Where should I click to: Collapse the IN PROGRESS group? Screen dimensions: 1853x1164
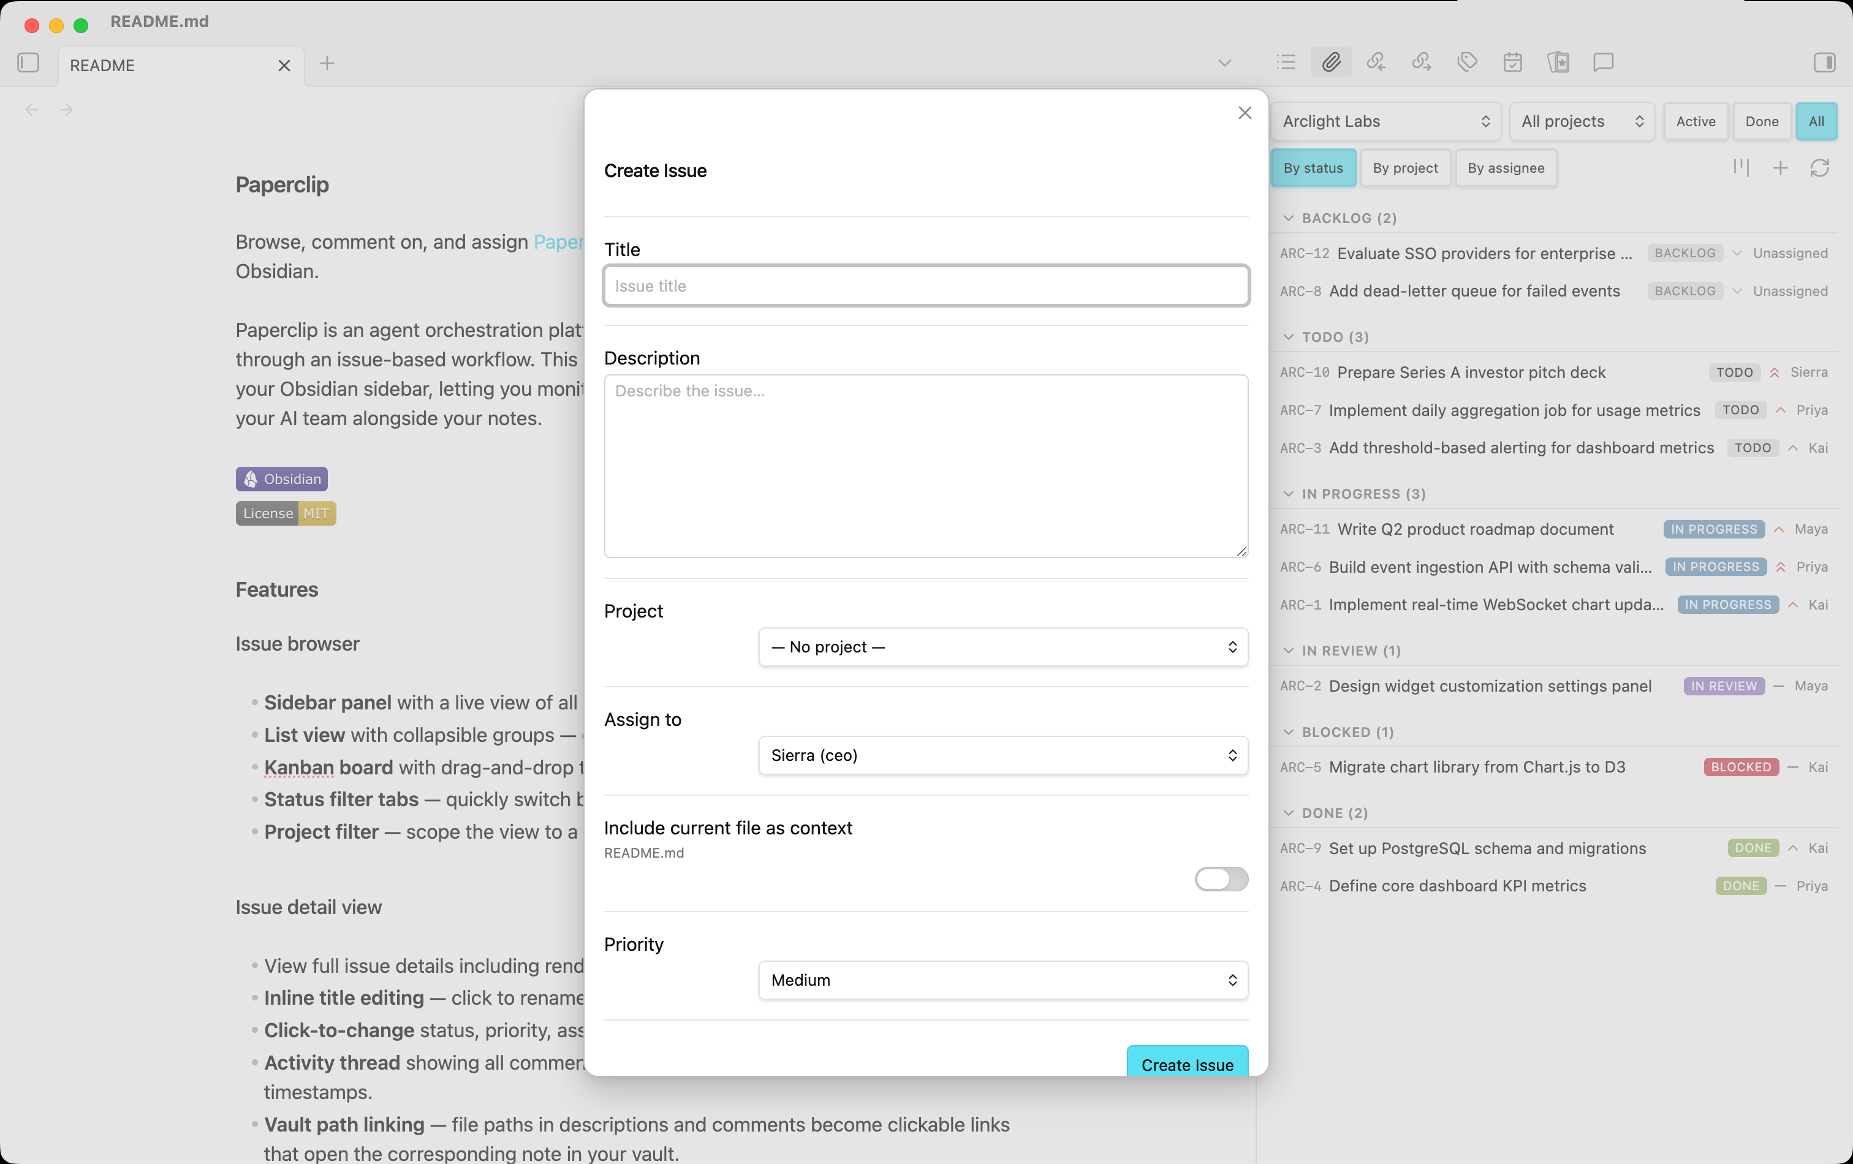[x=1288, y=494]
